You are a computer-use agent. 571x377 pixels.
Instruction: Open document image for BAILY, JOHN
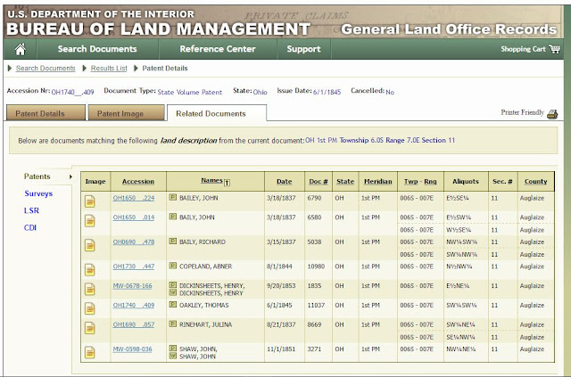(89, 220)
